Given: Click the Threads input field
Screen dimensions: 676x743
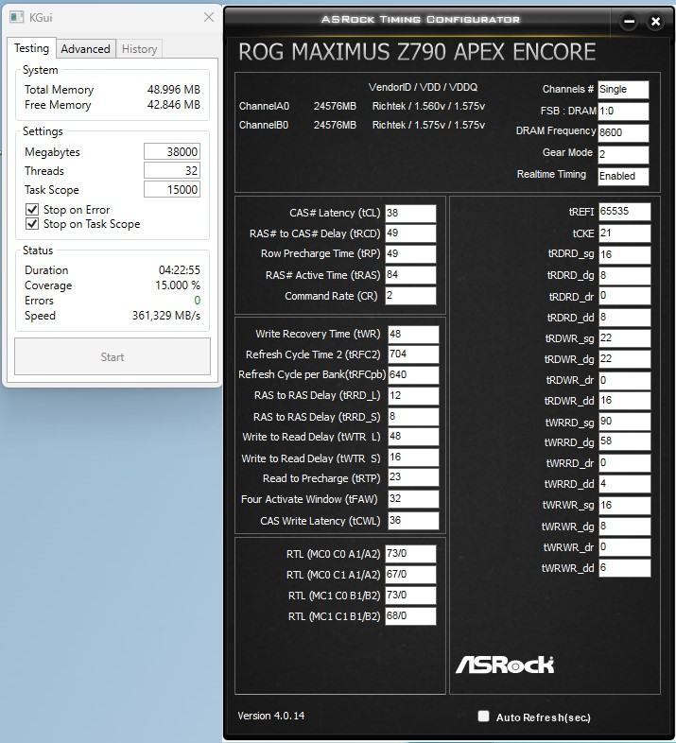Looking at the screenshot, I should coord(172,170).
